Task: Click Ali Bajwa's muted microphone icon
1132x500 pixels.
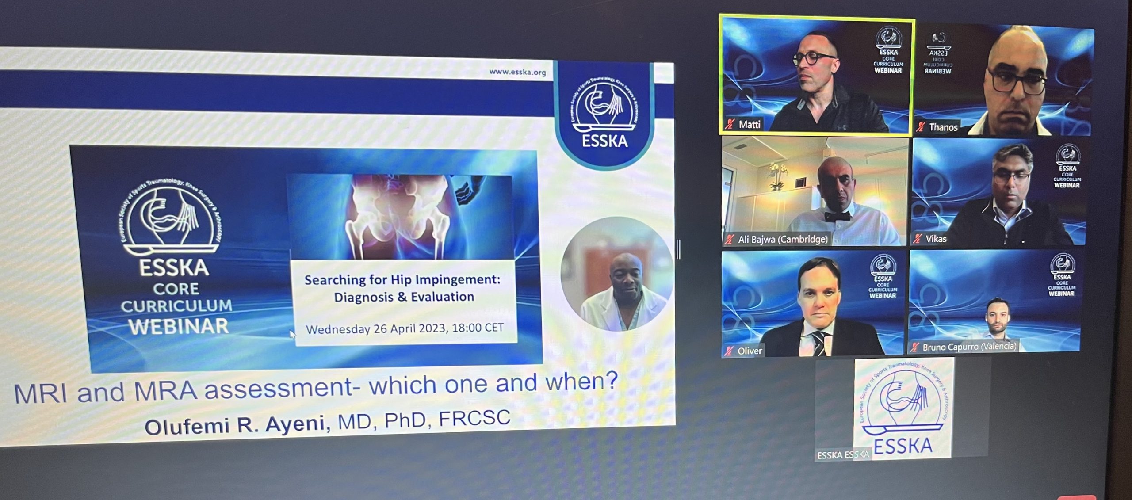Action: click(x=729, y=240)
